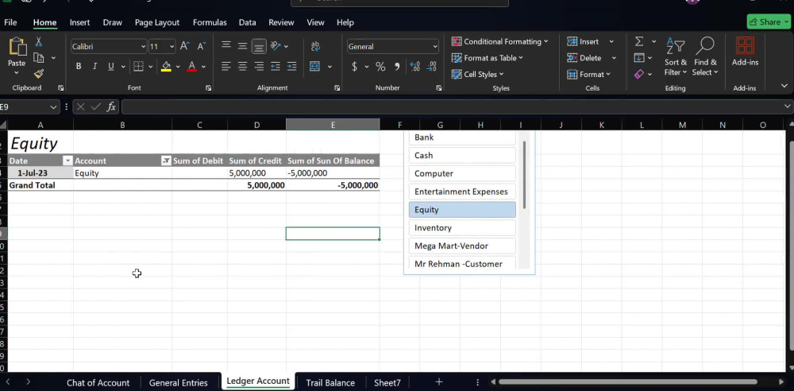
Task: Open the font size dropdown
Action: (x=172, y=47)
